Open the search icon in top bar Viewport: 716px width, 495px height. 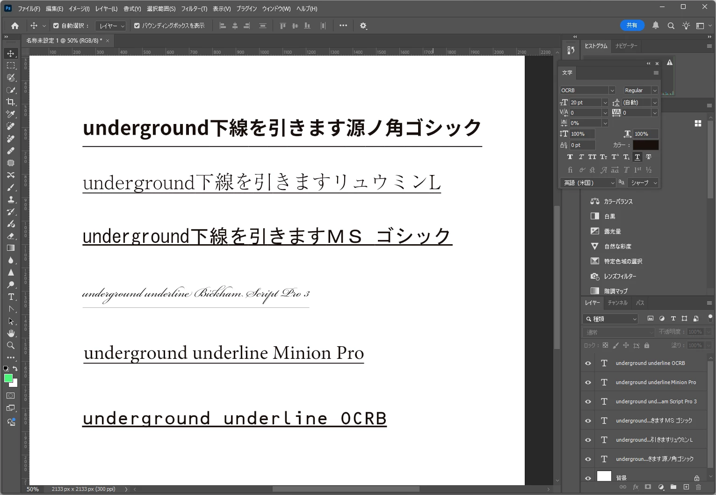pyautogui.click(x=671, y=26)
